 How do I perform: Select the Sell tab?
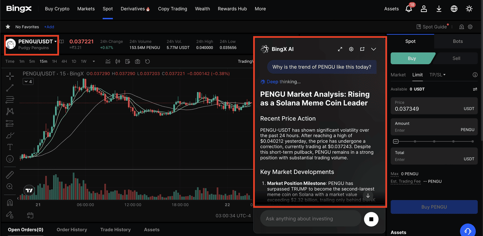point(456,58)
